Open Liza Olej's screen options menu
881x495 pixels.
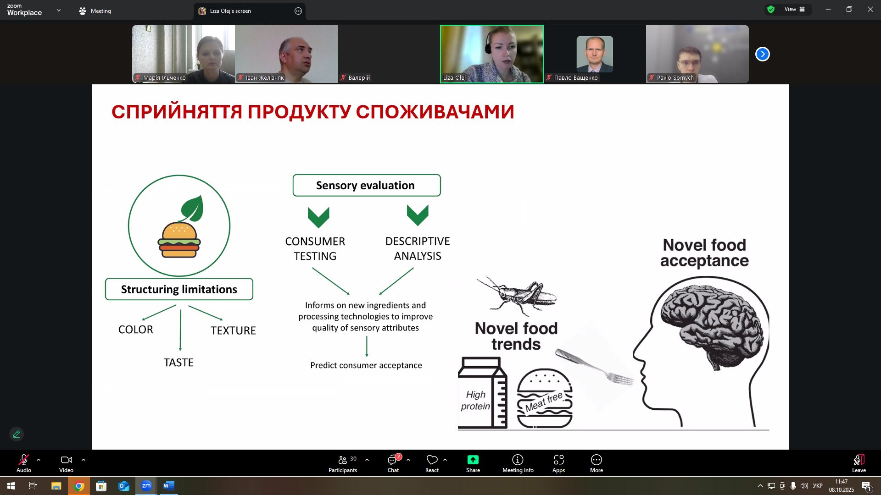pos(298,11)
